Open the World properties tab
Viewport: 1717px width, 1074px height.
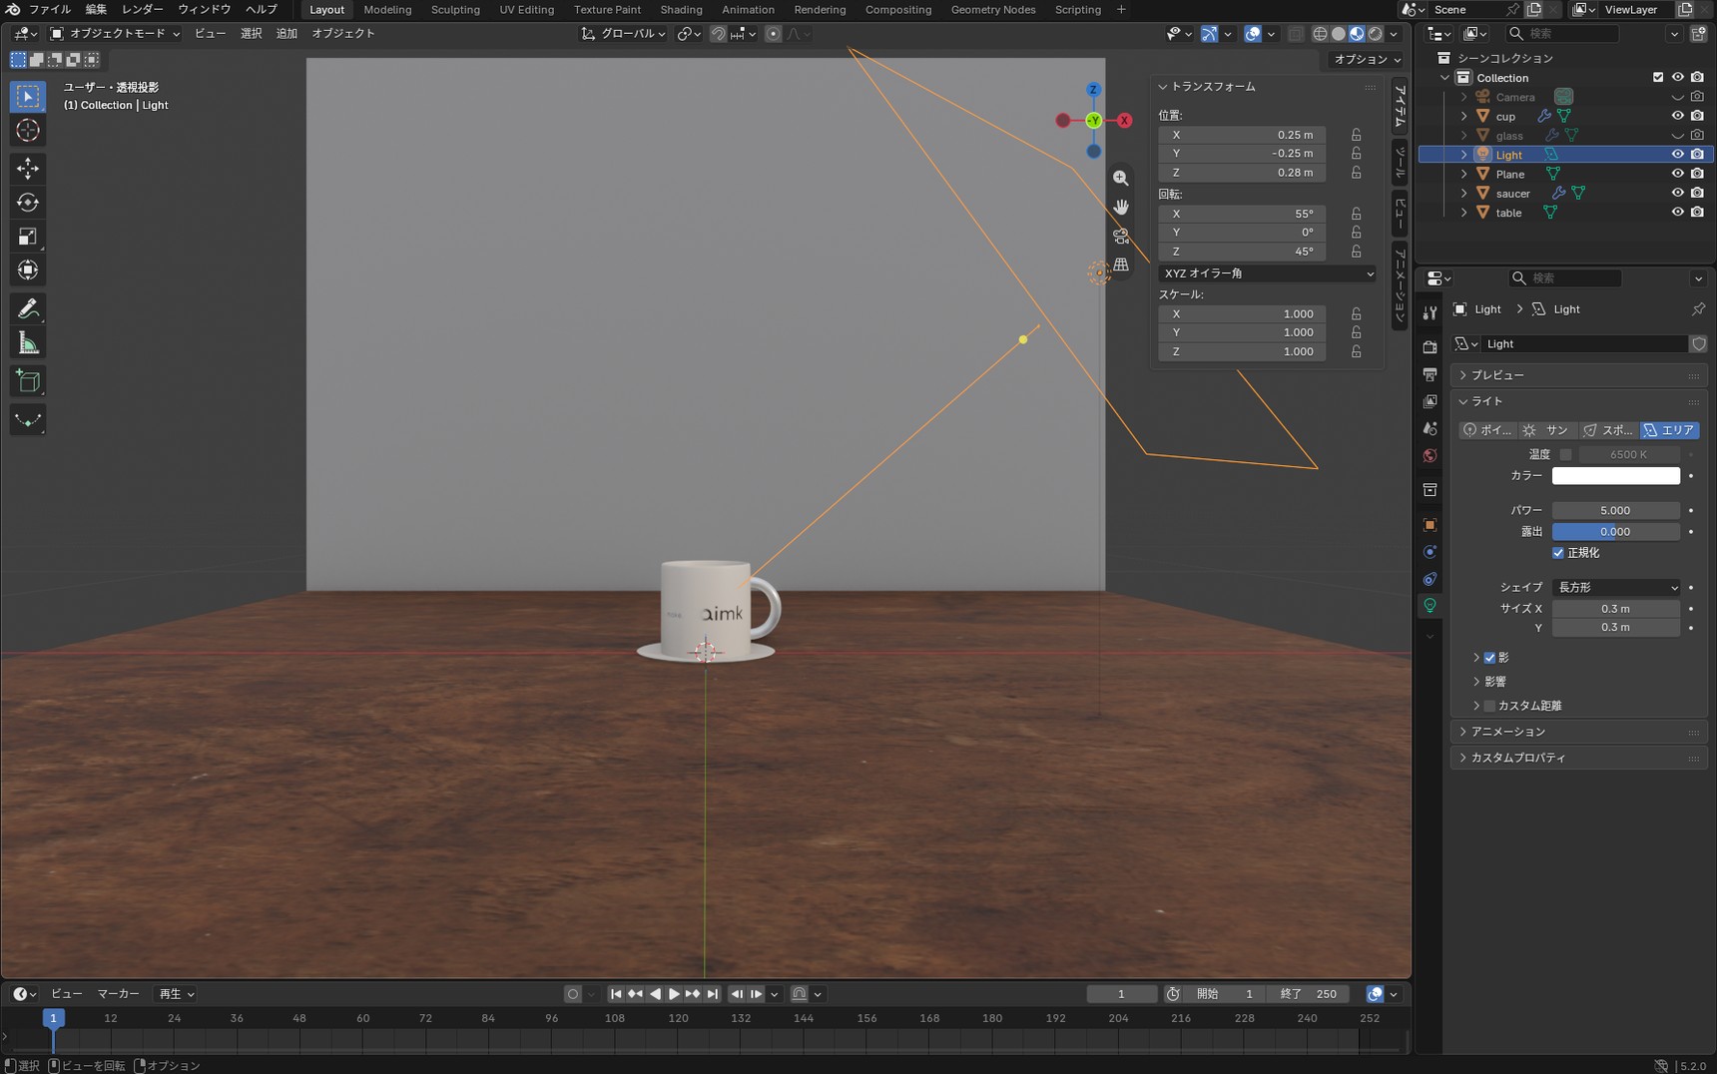(x=1430, y=456)
